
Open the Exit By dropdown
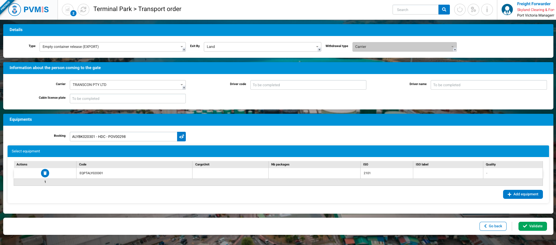[x=317, y=47]
